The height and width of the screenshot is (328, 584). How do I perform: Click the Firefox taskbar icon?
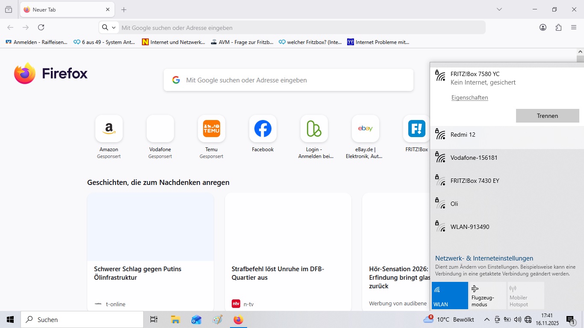point(239,319)
